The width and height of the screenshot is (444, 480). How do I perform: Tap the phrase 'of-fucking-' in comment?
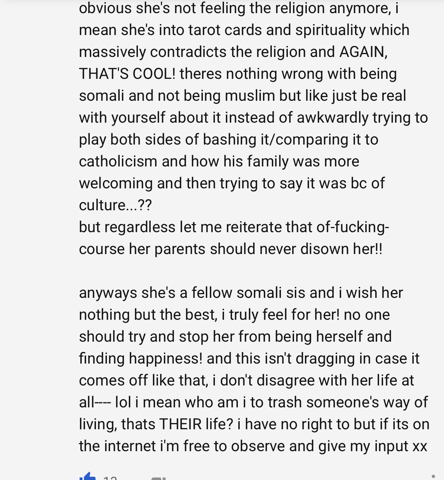pos(352,227)
